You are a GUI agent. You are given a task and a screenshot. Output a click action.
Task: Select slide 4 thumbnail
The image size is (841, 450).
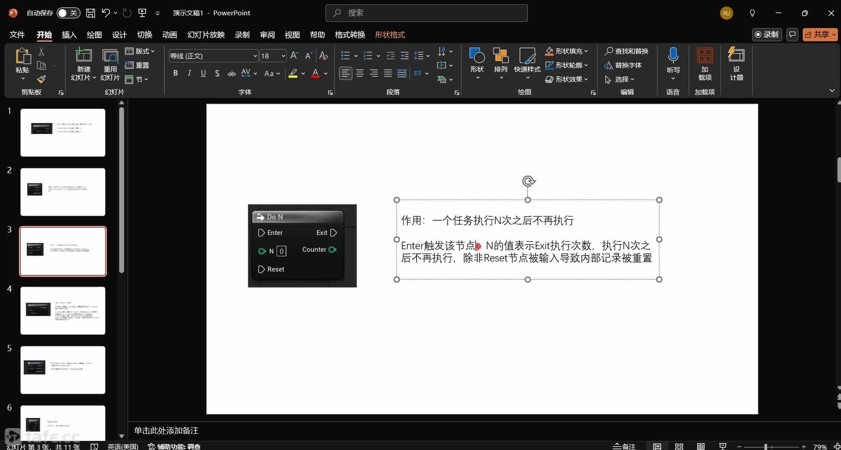pyautogui.click(x=63, y=311)
